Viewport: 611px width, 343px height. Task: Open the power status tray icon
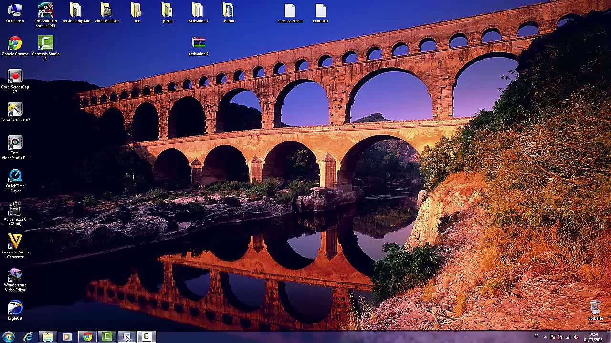560,337
